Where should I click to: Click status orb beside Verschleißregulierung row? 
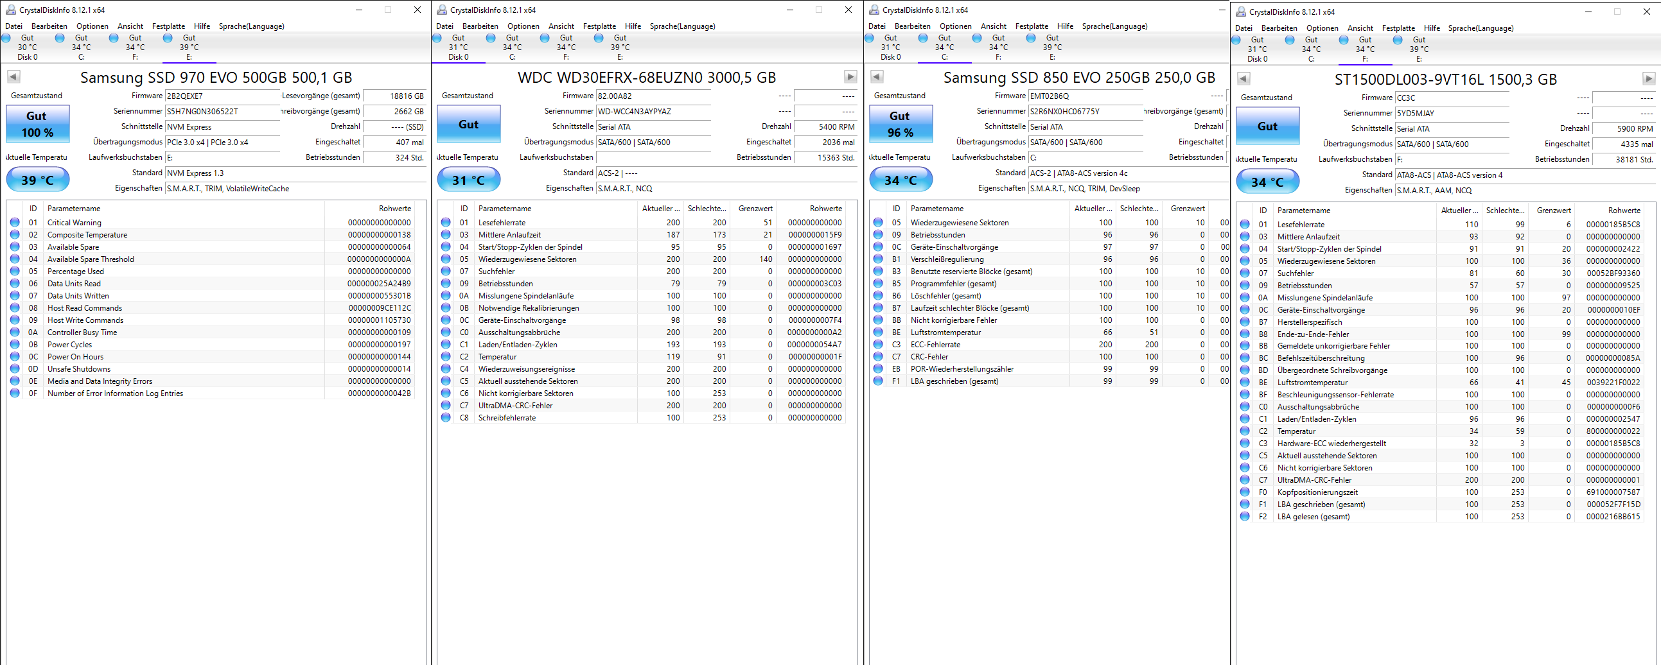[877, 259]
